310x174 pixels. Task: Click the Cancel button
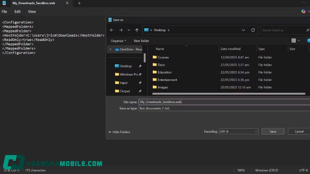299,131
